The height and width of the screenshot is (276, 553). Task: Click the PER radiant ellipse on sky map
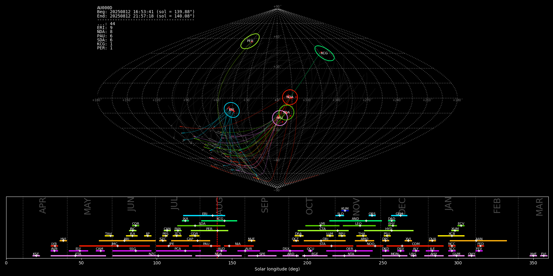(x=250, y=41)
